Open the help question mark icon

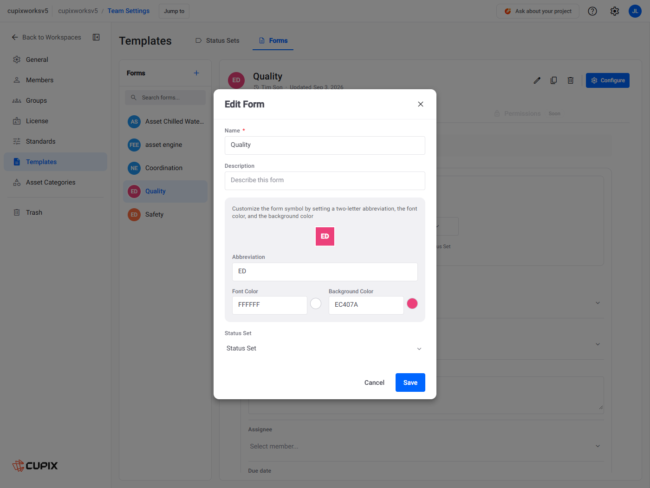pos(592,11)
